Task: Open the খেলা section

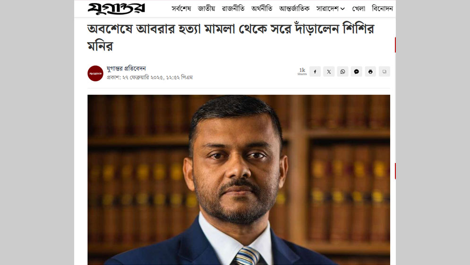Action: 359,9
